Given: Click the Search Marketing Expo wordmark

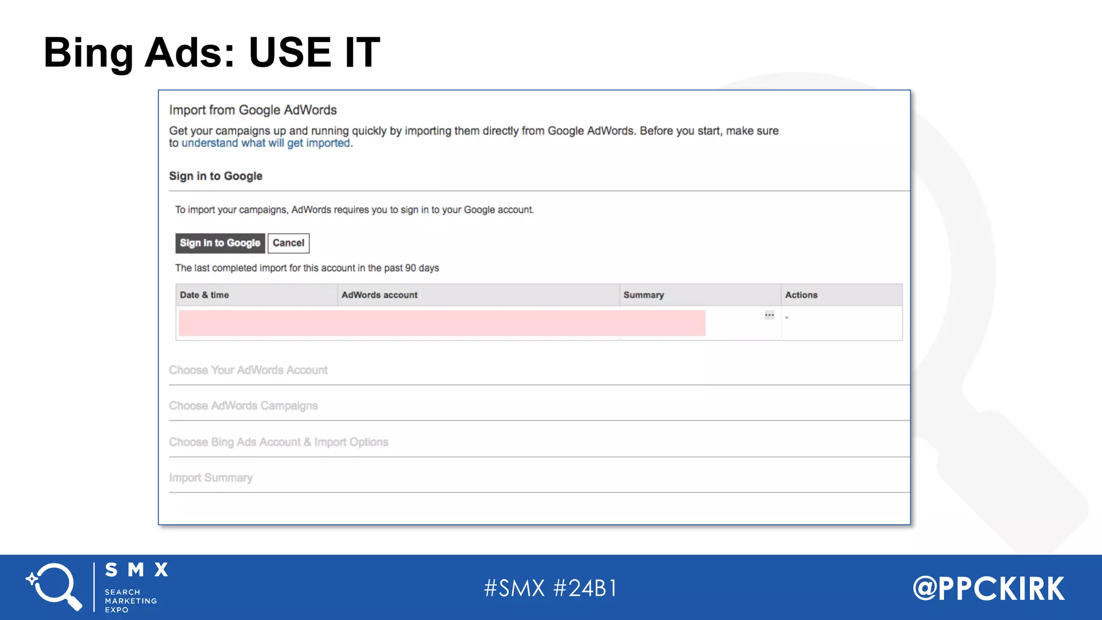Looking at the screenshot, I should coord(131,601).
